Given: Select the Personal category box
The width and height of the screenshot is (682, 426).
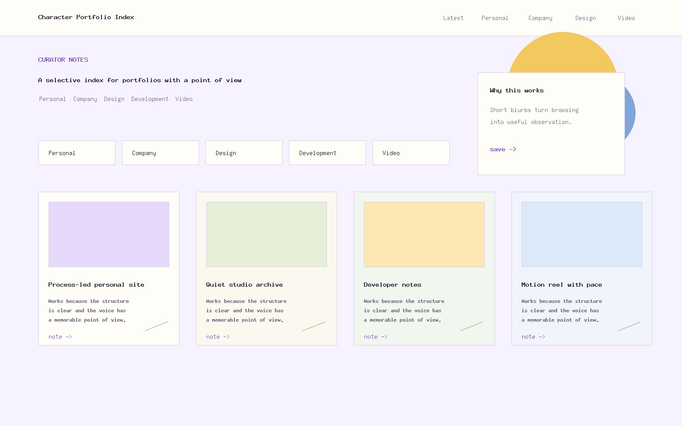Looking at the screenshot, I should click(77, 153).
